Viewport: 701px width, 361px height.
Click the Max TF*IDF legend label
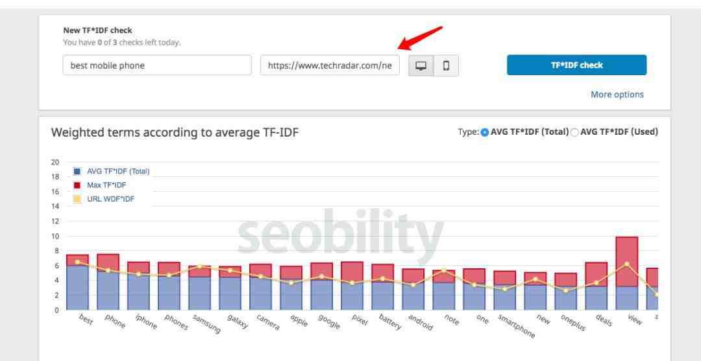[x=106, y=185]
